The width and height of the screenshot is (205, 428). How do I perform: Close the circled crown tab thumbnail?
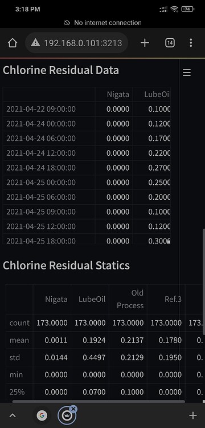point(73,409)
